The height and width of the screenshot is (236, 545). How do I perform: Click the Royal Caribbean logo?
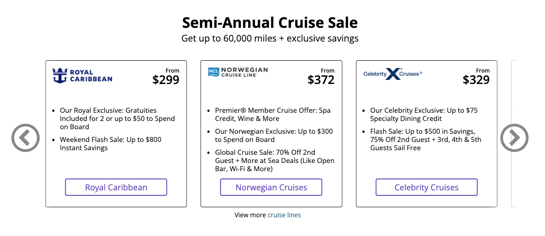click(x=83, y=75)
